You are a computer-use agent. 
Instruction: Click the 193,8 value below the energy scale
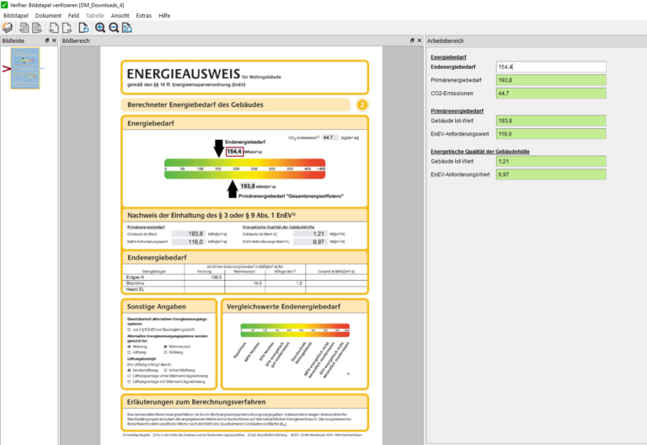coord(248,186)
